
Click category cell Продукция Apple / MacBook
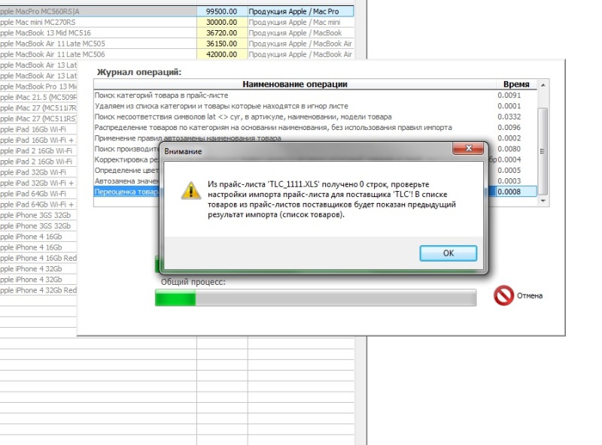pyautogui.click(x=300, y=33)
